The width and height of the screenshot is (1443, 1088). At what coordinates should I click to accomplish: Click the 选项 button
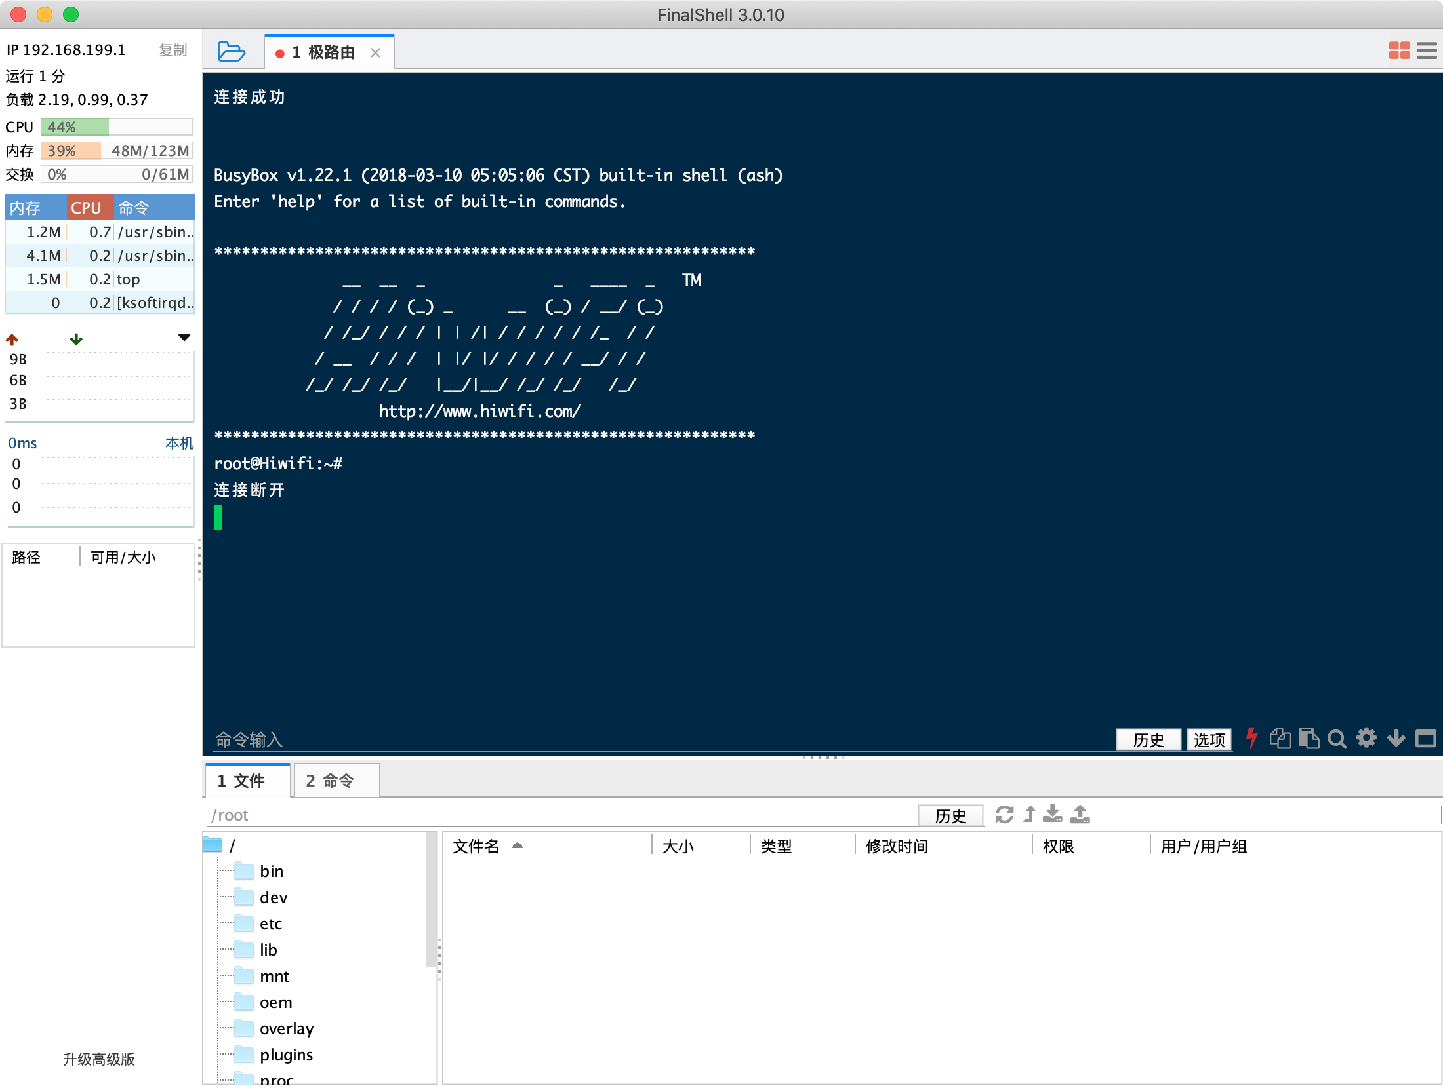[x=1209, y=739]
